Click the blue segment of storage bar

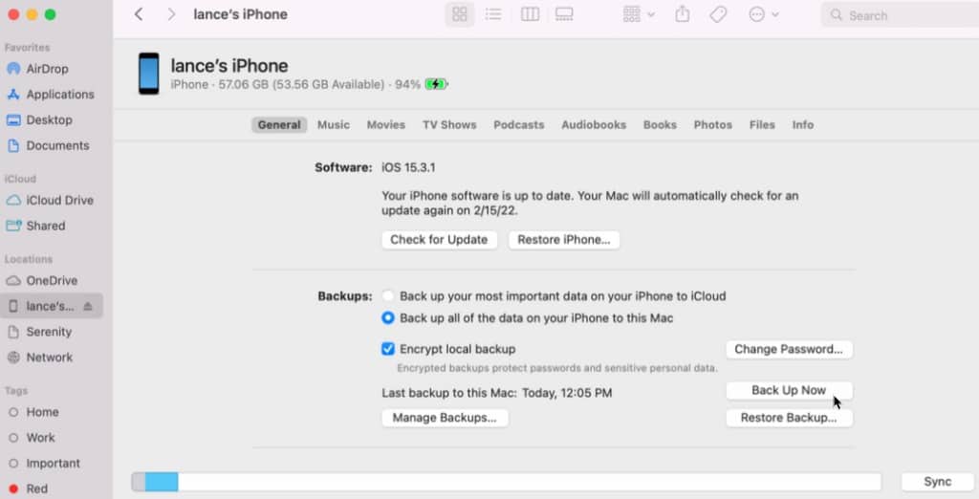click(x=162, y=482)
